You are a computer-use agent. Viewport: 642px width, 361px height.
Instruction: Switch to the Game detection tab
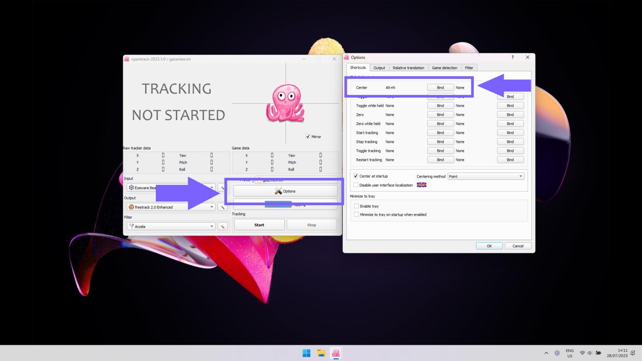click(x=445, y=67)
